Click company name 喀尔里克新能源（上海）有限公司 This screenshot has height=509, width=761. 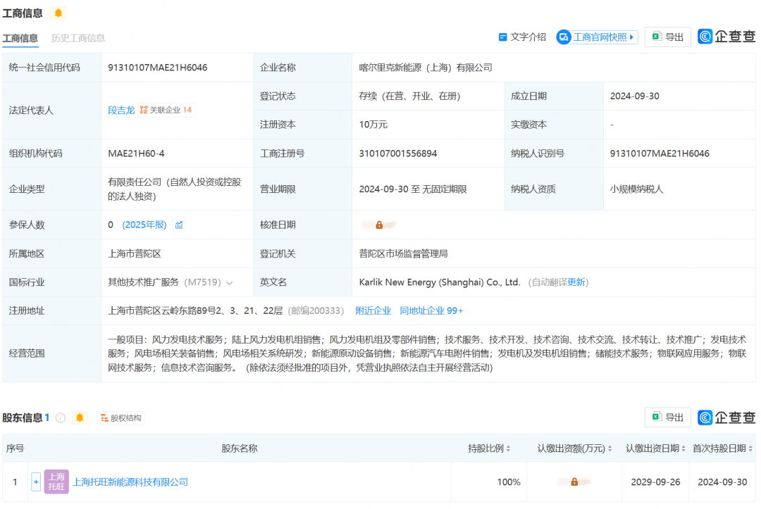pos(426,68)
